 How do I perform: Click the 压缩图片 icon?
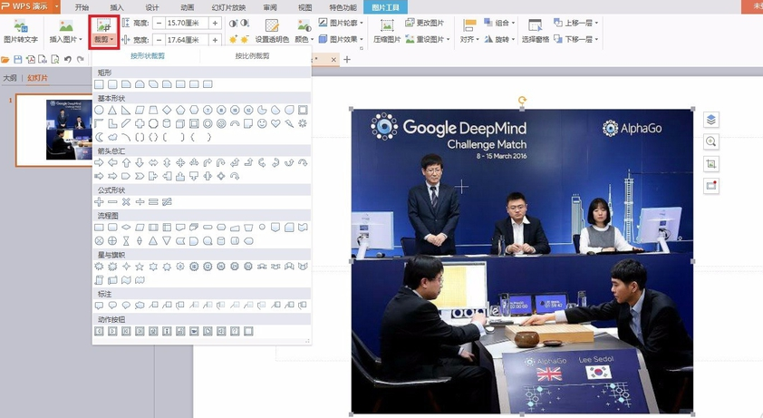pos(387,32)
